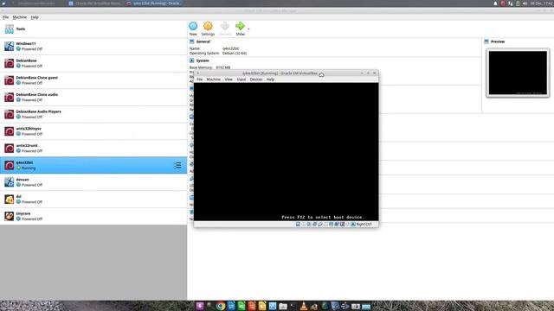Select the DebianBase virtual machine
This screenshot has height=311, width=554.
click(93, 63)
